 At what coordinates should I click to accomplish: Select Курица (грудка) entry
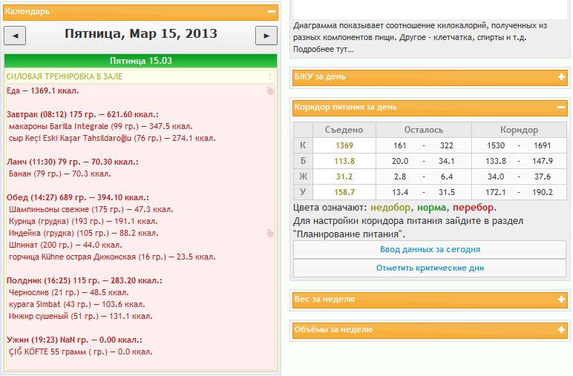click(83, 221)
